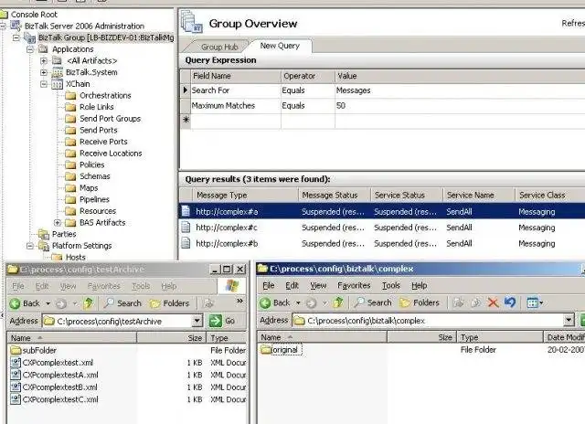Click Folders button in testArchive toolbar

click(170, 303)
